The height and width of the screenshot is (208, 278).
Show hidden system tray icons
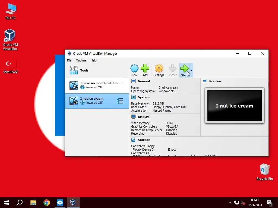click(230, 203)
